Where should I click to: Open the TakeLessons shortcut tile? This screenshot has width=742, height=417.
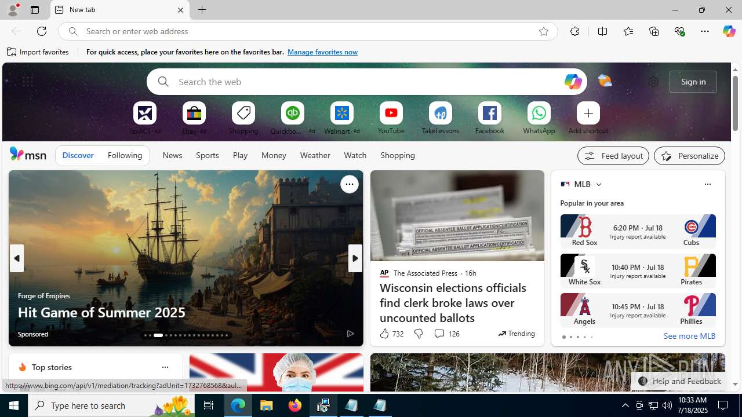pos(441,114)
